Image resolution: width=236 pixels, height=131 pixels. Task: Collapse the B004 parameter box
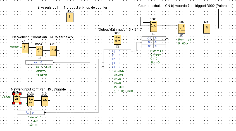(x=39, y=58)
